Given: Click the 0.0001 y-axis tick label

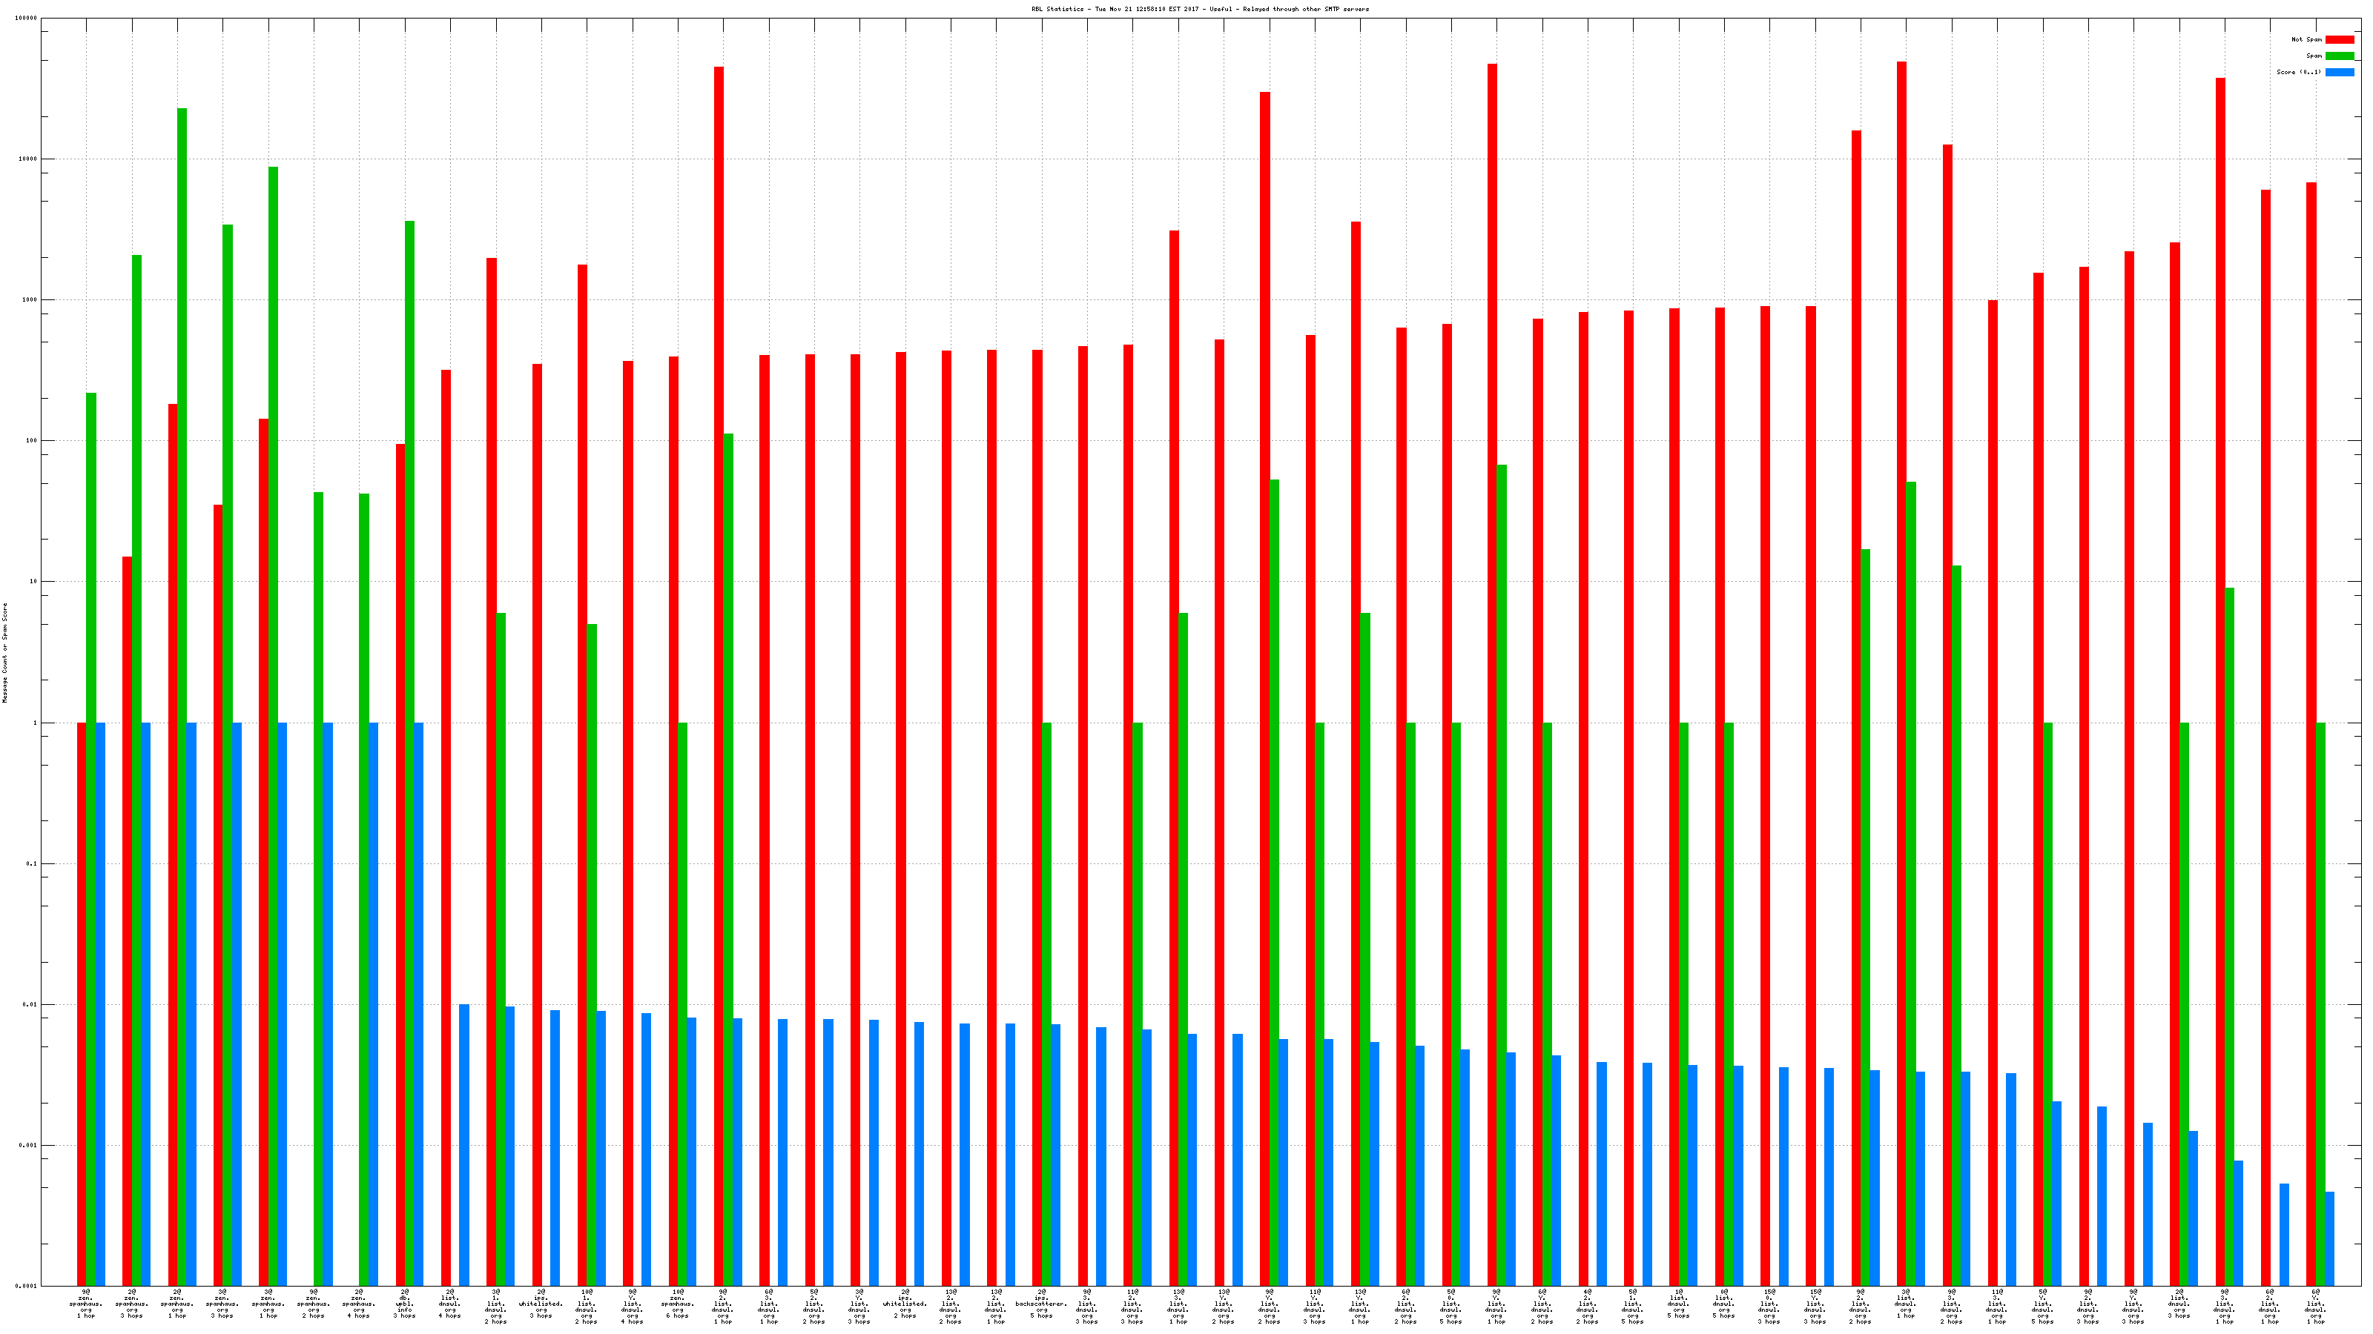Looking at the screenshot, I should (26, 1286).
